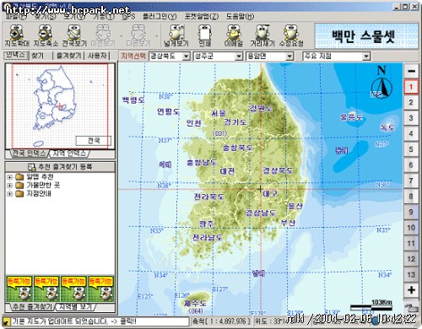
Task: Select the 전국 인덱스 tab
Action: click(x=29, y=154)
